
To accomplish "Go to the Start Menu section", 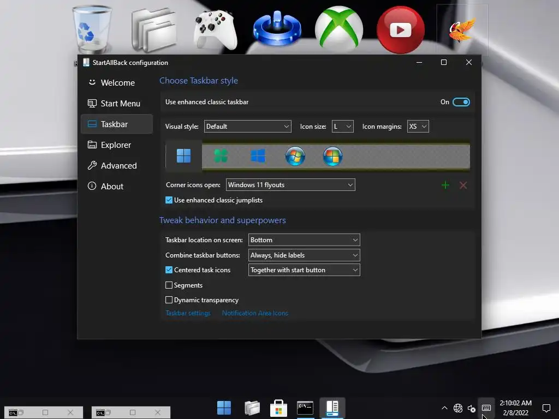I will click(x=117, y=103).
